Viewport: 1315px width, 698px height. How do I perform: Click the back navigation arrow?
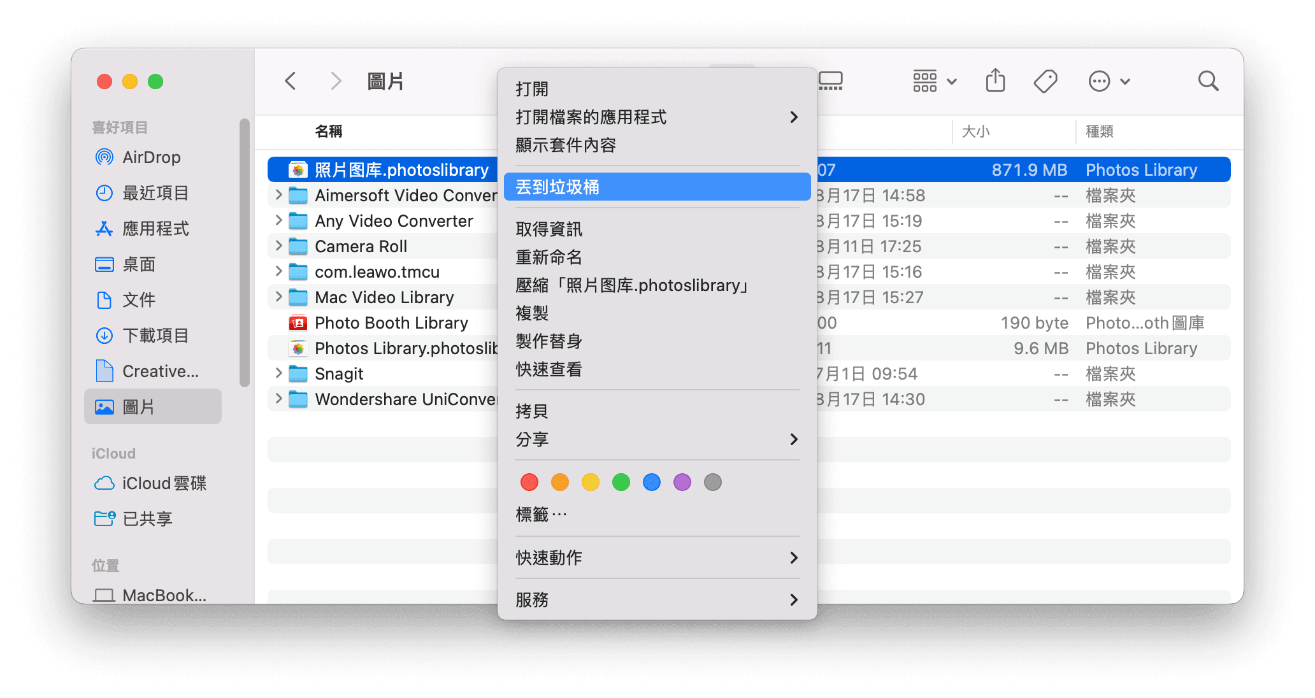click(291, 81)
